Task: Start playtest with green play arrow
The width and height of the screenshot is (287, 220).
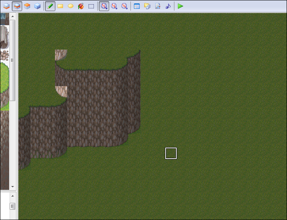Action: tap(181, 6)
